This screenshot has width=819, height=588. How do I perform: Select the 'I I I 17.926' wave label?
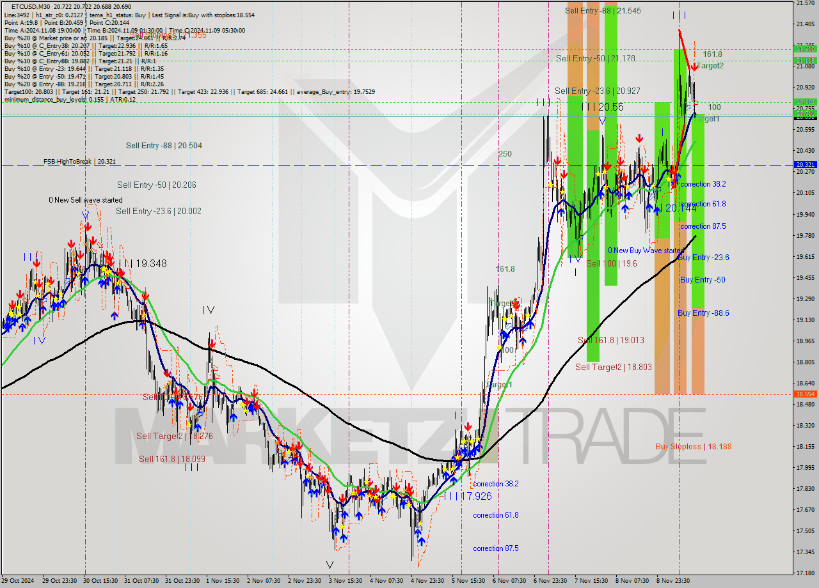pyautogui.click(x=468, y=496)
